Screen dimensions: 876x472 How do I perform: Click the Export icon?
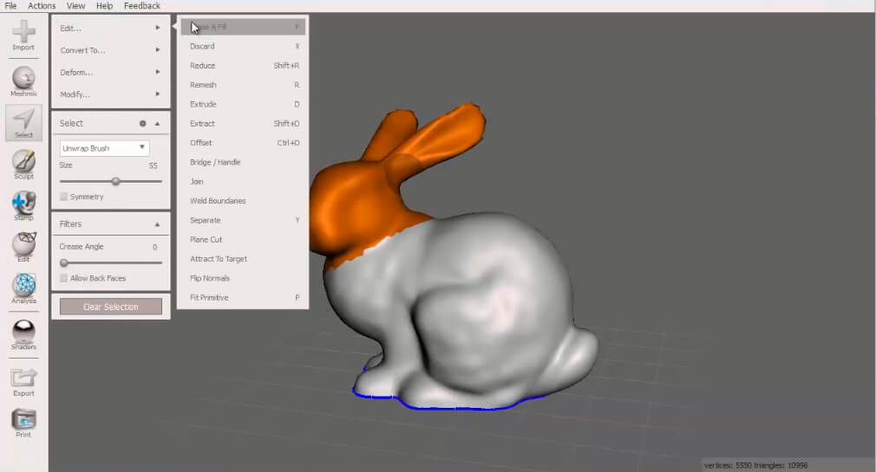tap(23, 382)
